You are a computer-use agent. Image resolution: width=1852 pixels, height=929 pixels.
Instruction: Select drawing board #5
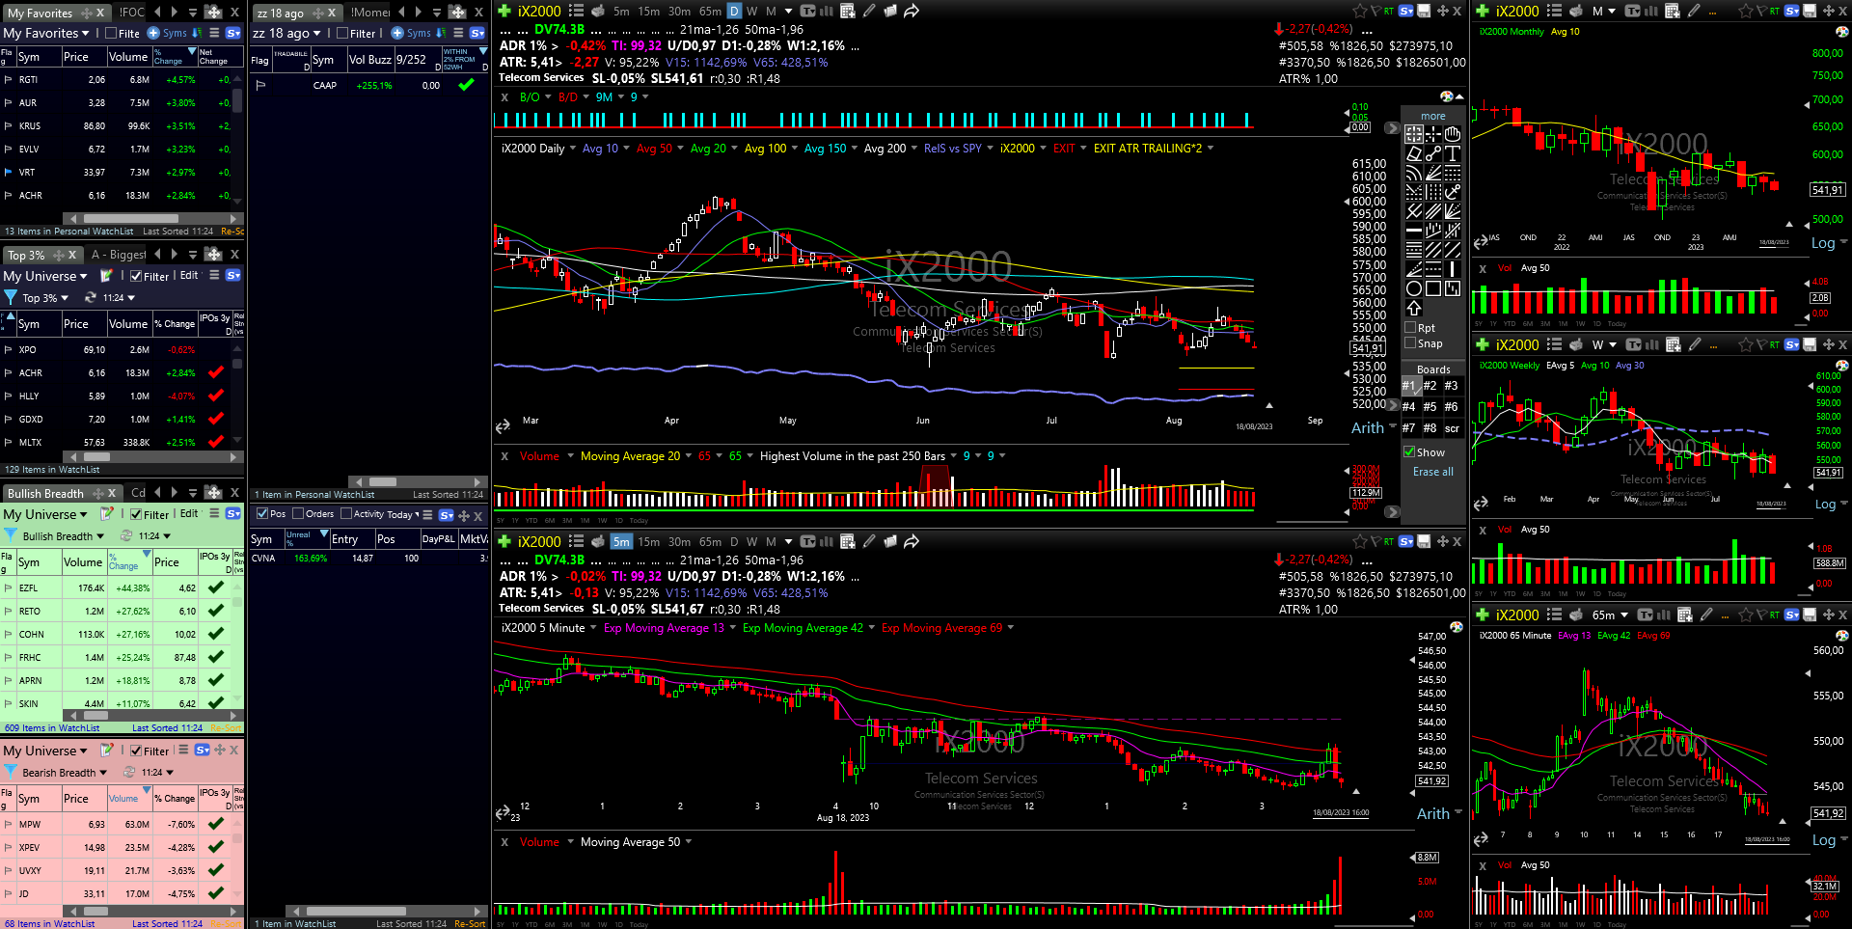(x=1430, y=407)
